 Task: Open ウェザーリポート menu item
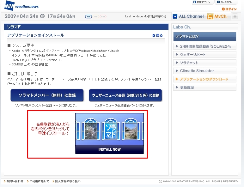pyautogui.click(x=204, y=55)
